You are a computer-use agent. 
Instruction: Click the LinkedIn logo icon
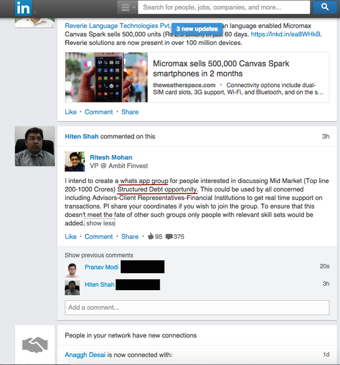(x=23, y=8)
